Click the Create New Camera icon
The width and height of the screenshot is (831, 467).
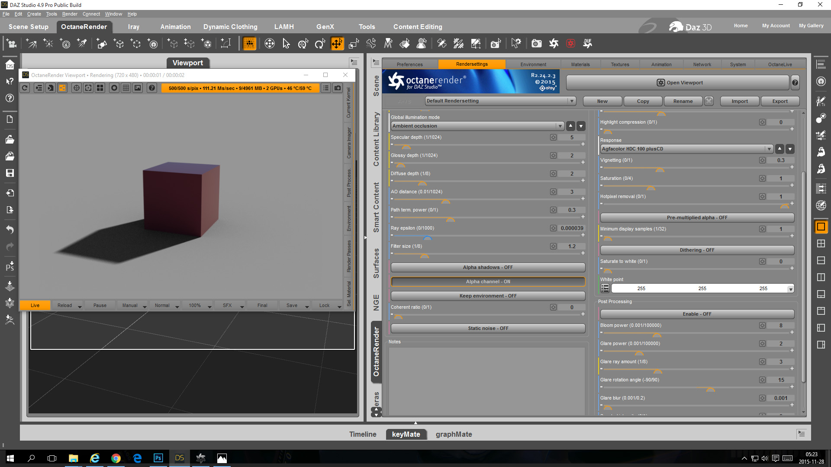tap(11, 43)
